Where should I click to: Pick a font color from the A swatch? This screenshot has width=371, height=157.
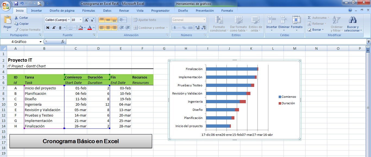point(90,28)
